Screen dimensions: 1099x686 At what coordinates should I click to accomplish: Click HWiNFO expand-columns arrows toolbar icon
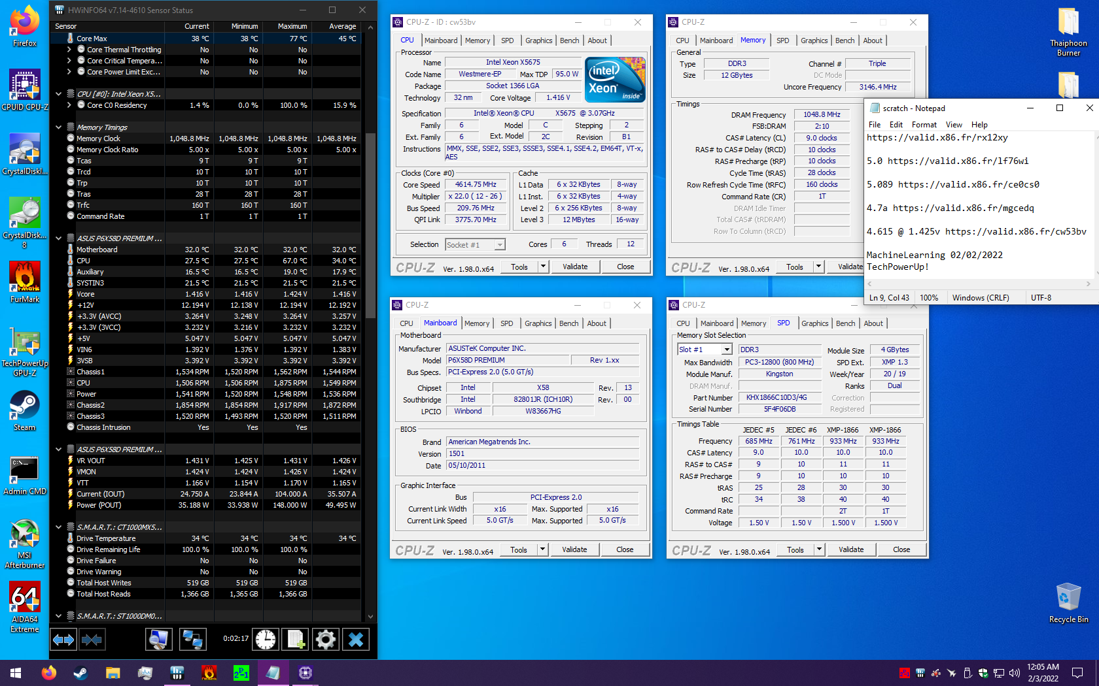[63, 640]
